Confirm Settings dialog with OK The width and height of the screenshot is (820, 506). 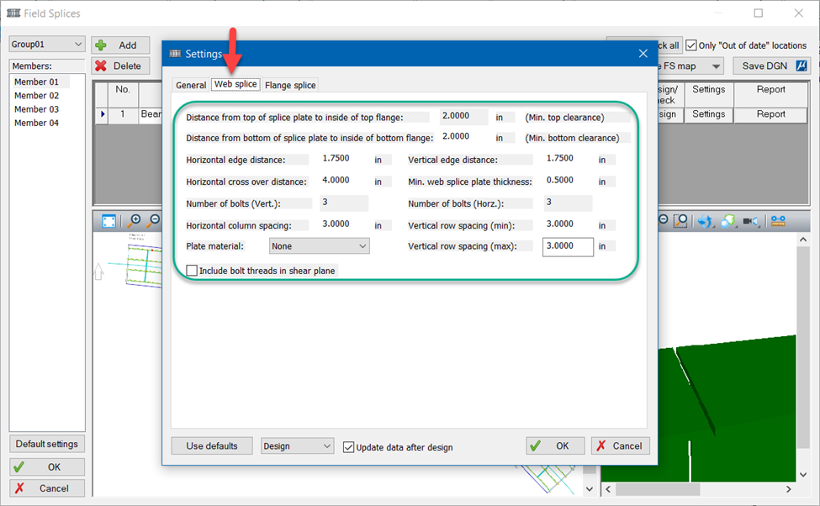[555, 445]
